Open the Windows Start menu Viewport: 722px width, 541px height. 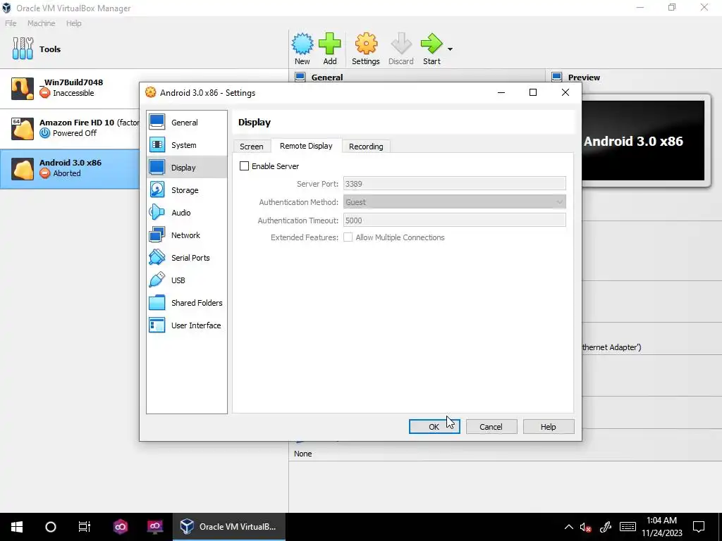pyautogui.click(x=17, y=527)
